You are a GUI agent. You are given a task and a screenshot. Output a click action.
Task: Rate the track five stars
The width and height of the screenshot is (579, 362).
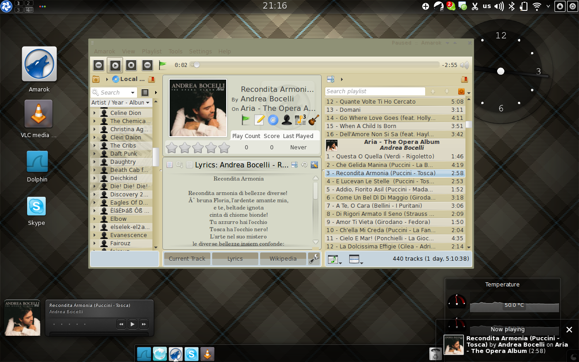[224, 148]
